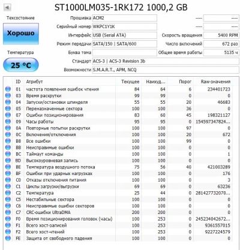Click the Прошивка field showing ACM2

tap(125, 18)
